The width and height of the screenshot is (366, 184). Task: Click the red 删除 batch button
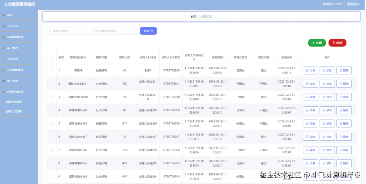[337, 43]
